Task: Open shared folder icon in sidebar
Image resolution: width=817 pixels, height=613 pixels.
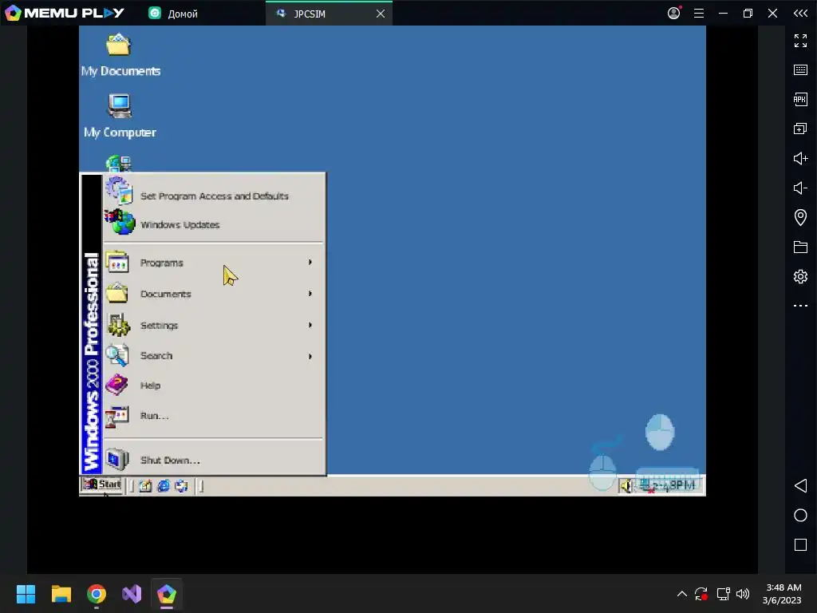Action: [x=800, y=247]
